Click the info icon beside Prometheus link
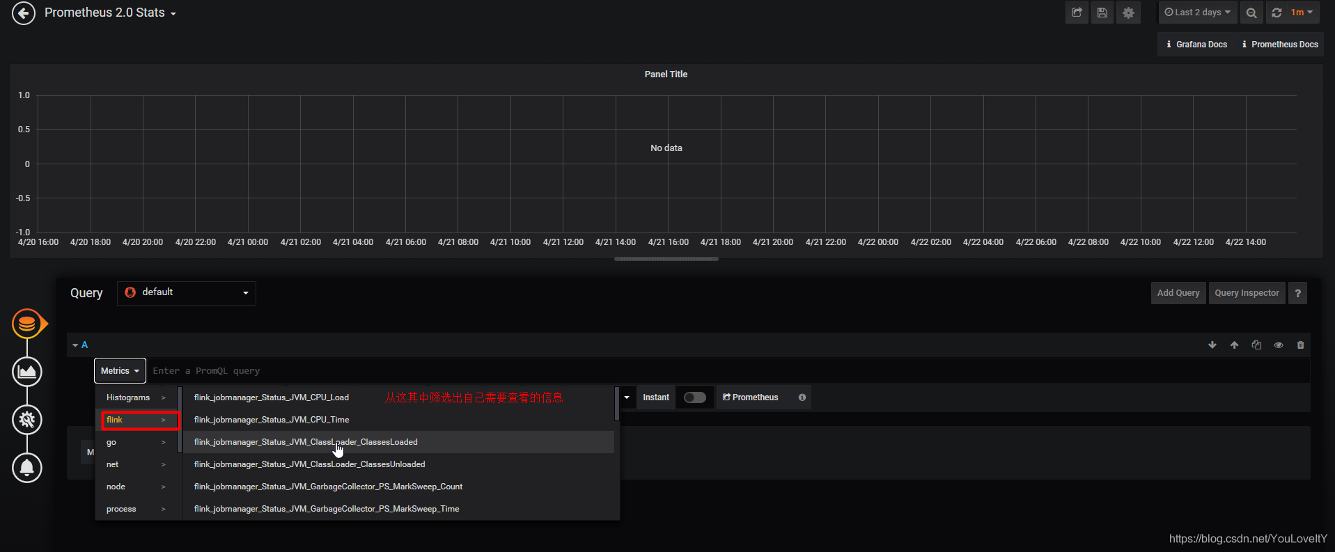 click(802, 397)
